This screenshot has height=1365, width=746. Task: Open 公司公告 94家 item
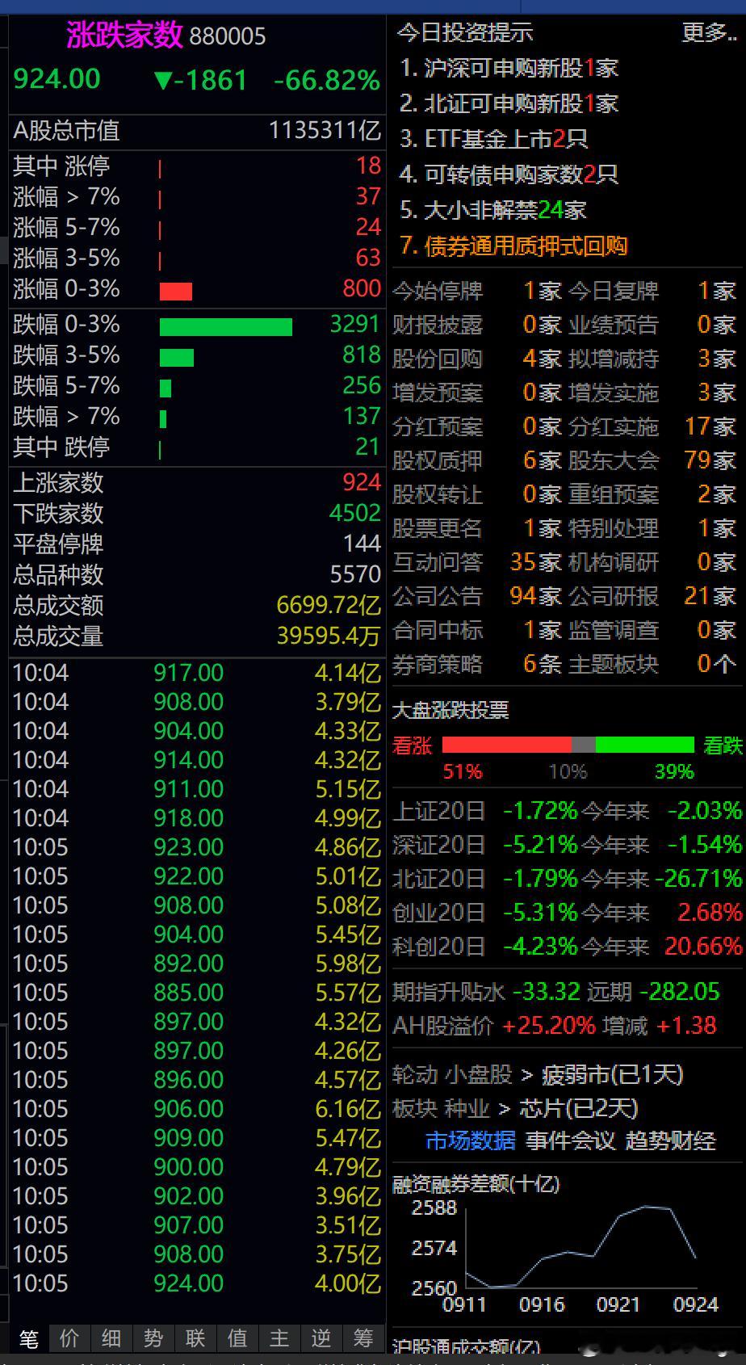[477, 596]
